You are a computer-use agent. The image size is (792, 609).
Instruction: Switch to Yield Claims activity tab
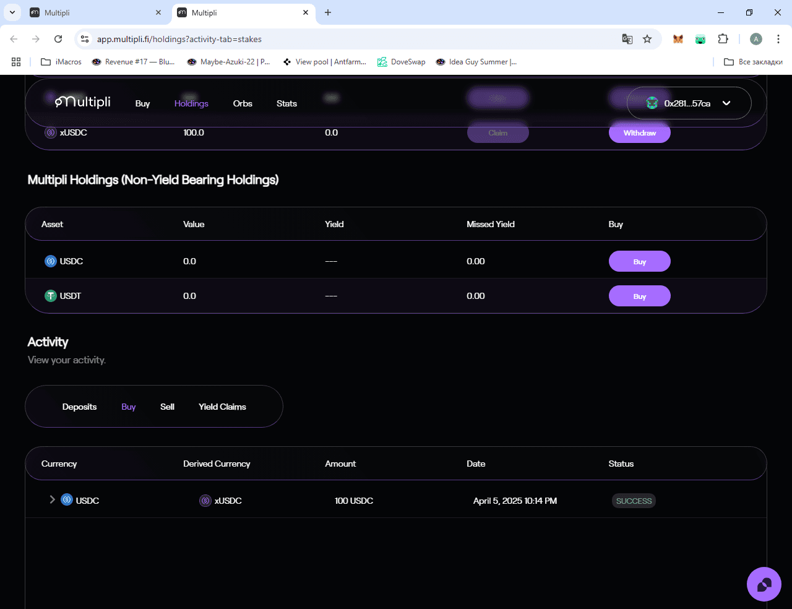click(222, 407)
